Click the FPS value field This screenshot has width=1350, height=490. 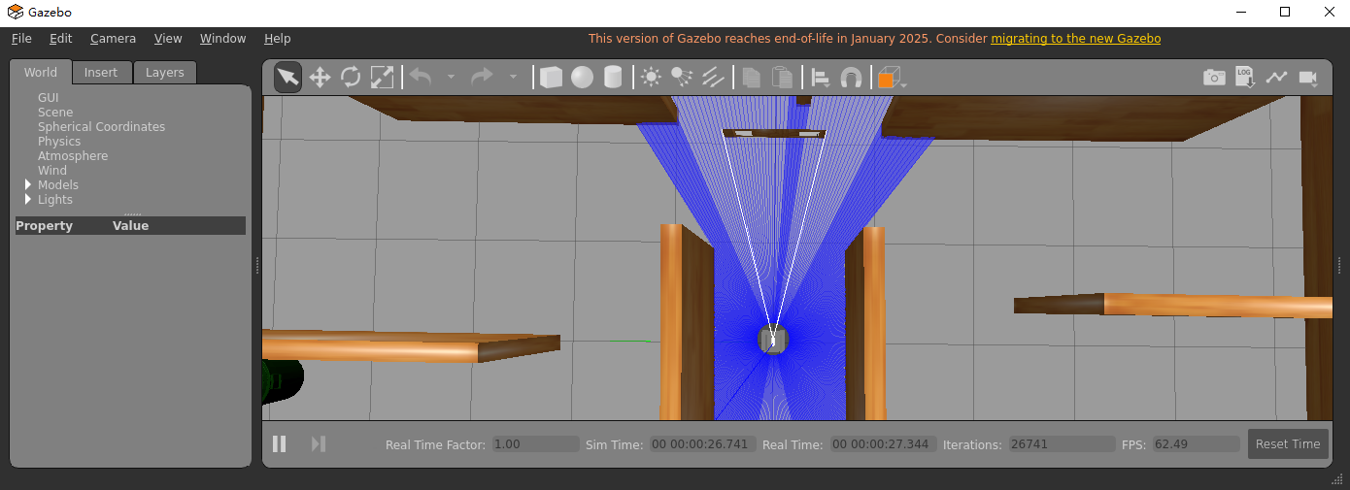1197,443
